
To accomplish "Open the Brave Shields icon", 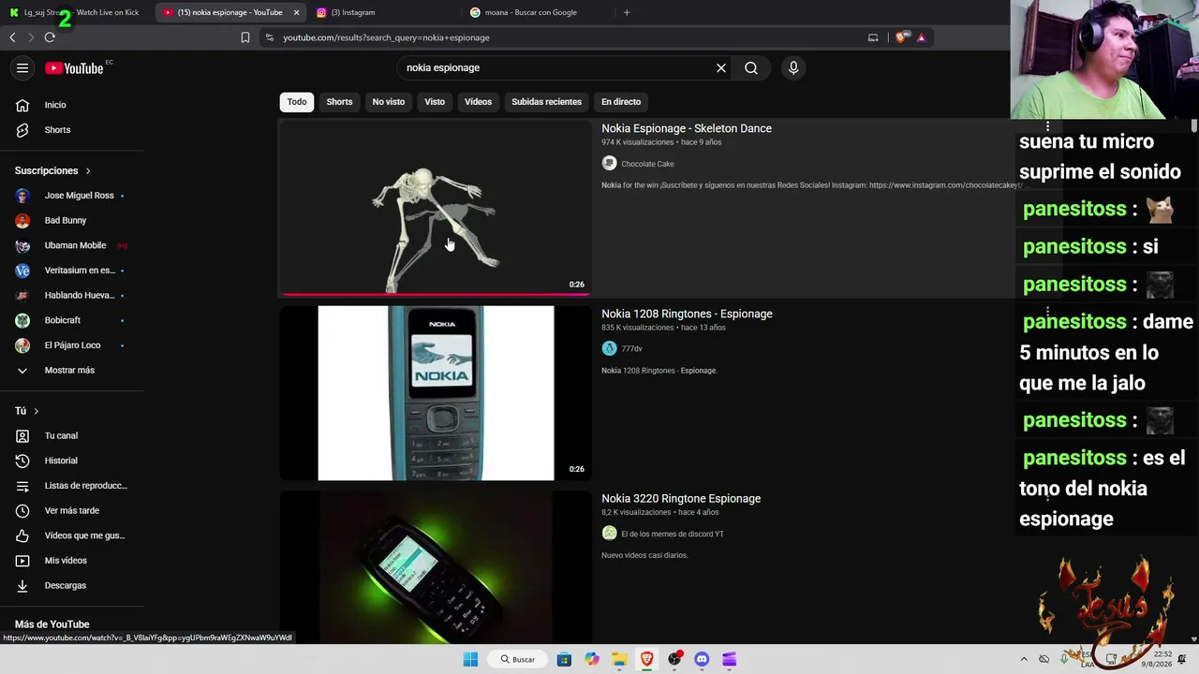I will [x=901, y=37].
